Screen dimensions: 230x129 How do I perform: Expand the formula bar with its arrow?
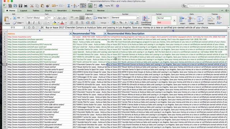[229, 28]
